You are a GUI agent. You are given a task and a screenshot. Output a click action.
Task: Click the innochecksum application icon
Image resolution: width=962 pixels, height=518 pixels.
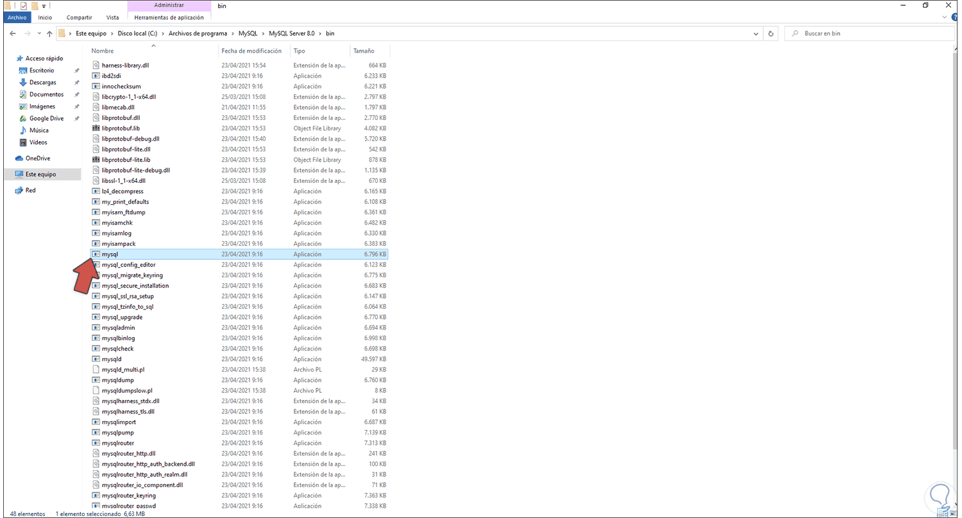point(96,86)
